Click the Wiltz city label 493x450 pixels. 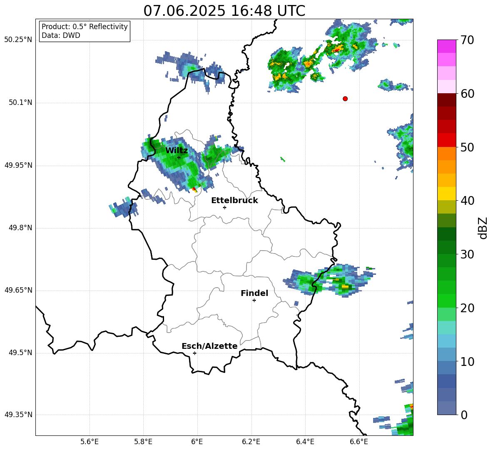pos(177,151)
